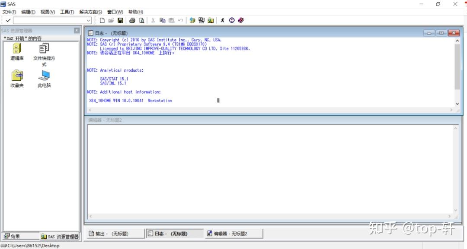This screenshot has height=249, width=467.
Task: Click the NOTE: Additional host information line
Action: [124, 92]
